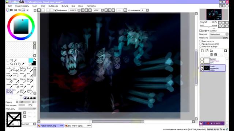This screenshot has height=131, width=234.
Task: Choose the Bucket fill tool
Action: pyautogui.click(x=9, y=80)
